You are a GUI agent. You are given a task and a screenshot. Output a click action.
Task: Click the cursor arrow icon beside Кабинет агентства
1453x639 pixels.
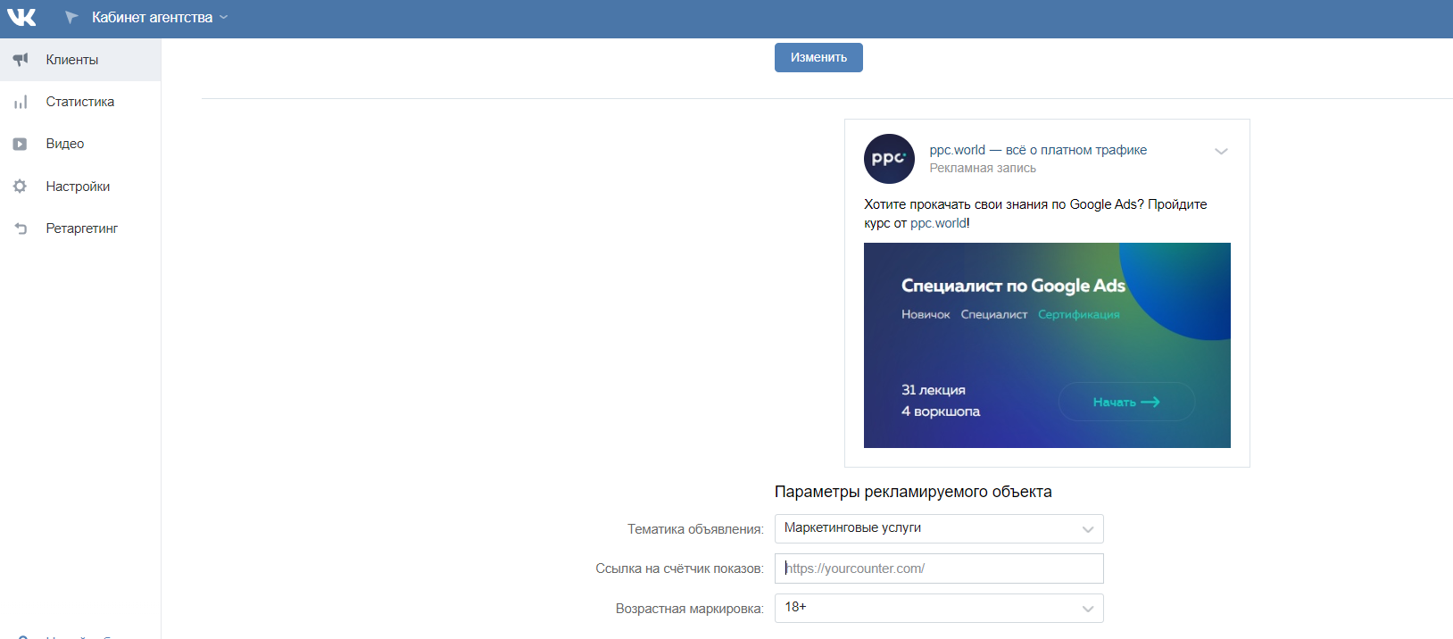tap(72, 18)
